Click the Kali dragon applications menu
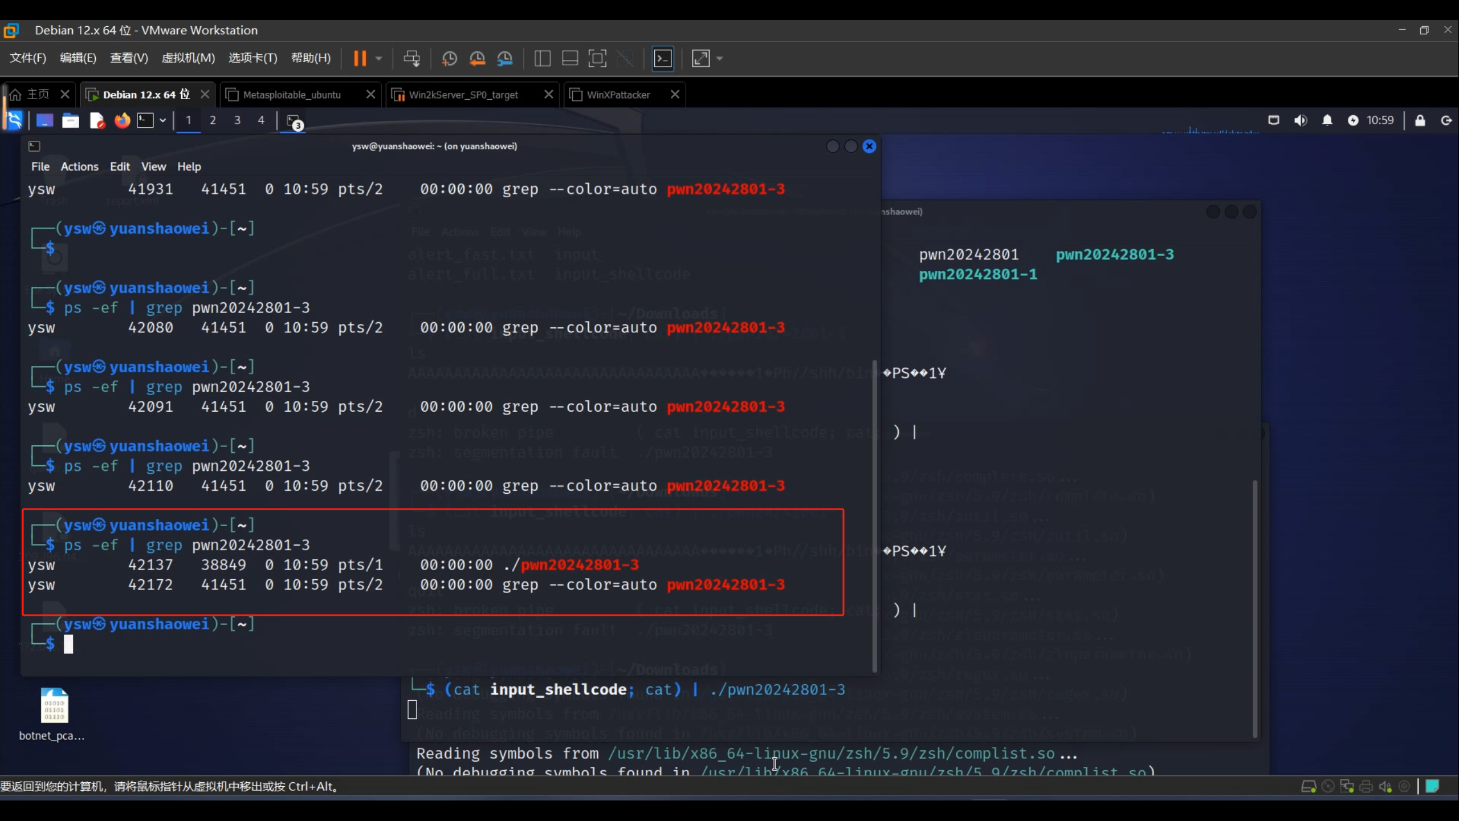This screenshot has height=821, width=1459. [14, 120]
